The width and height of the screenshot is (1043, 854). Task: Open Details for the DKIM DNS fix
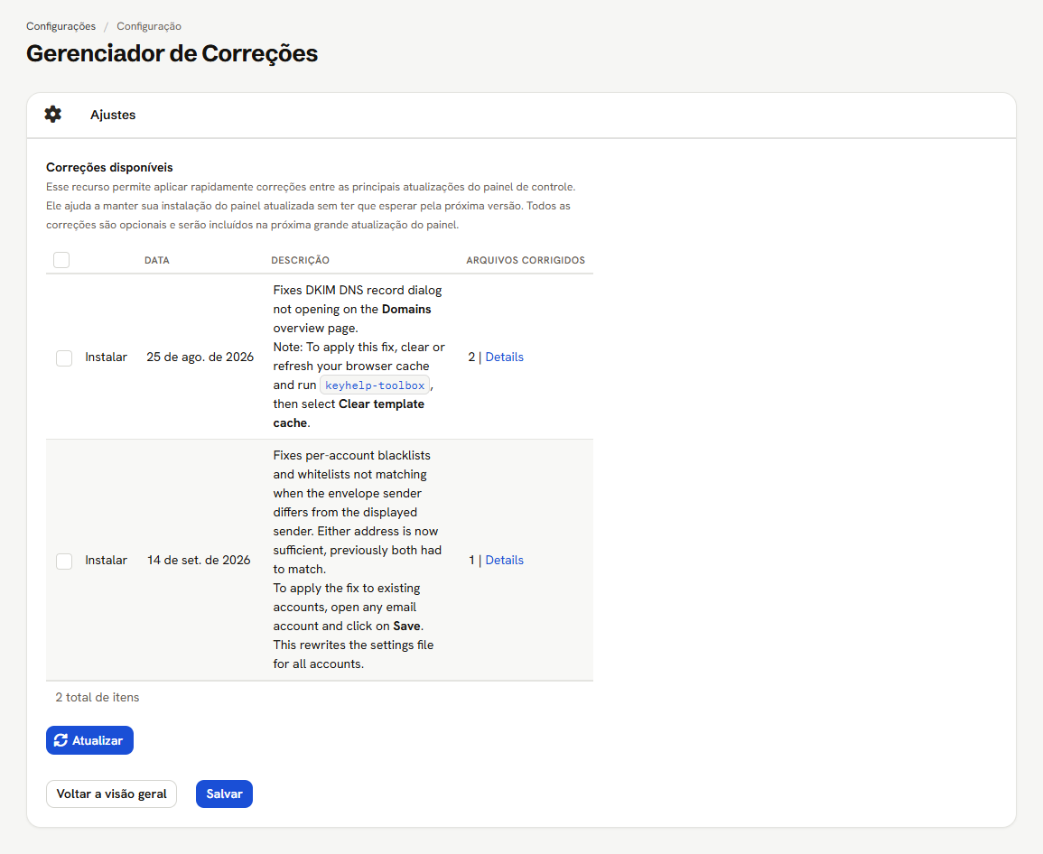[504, 357]
